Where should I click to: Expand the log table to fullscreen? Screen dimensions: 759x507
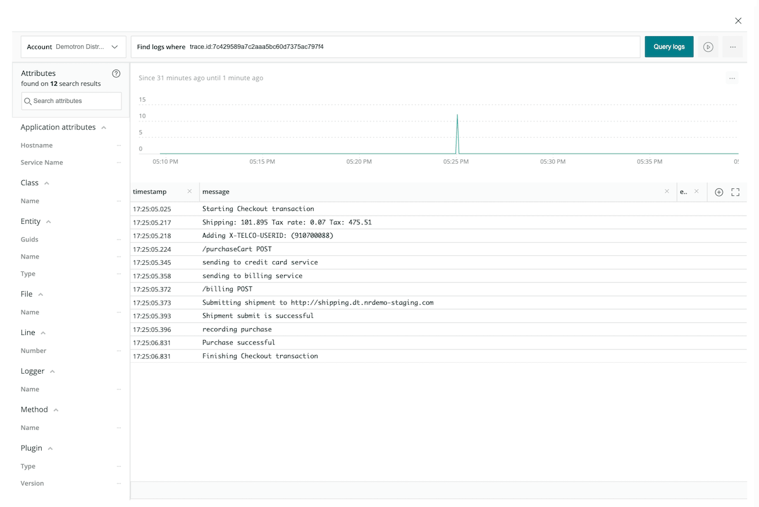[736, 192]
